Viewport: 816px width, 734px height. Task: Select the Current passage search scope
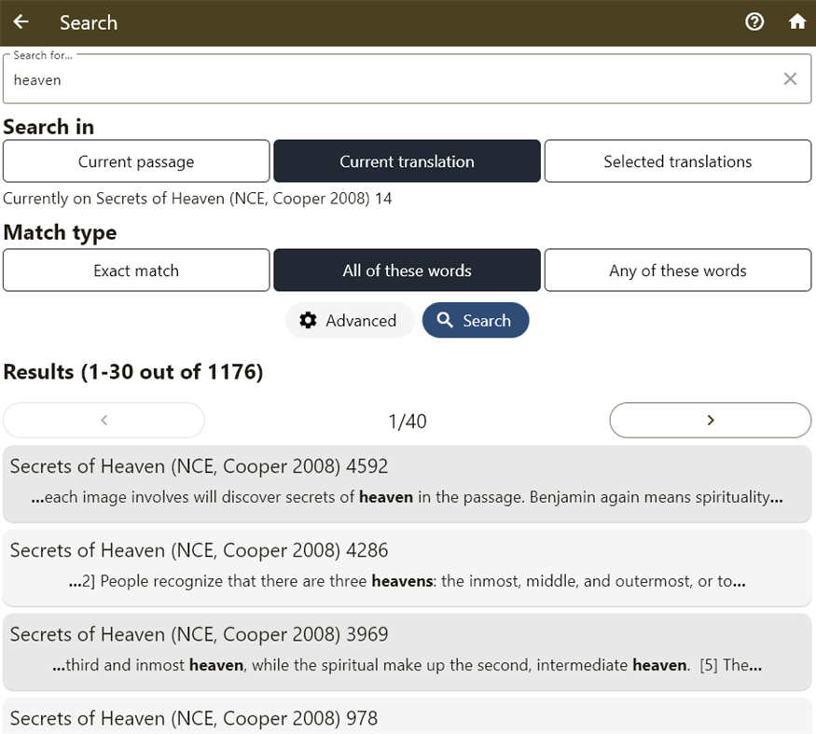pyautogui.click(x=135, y=160)
